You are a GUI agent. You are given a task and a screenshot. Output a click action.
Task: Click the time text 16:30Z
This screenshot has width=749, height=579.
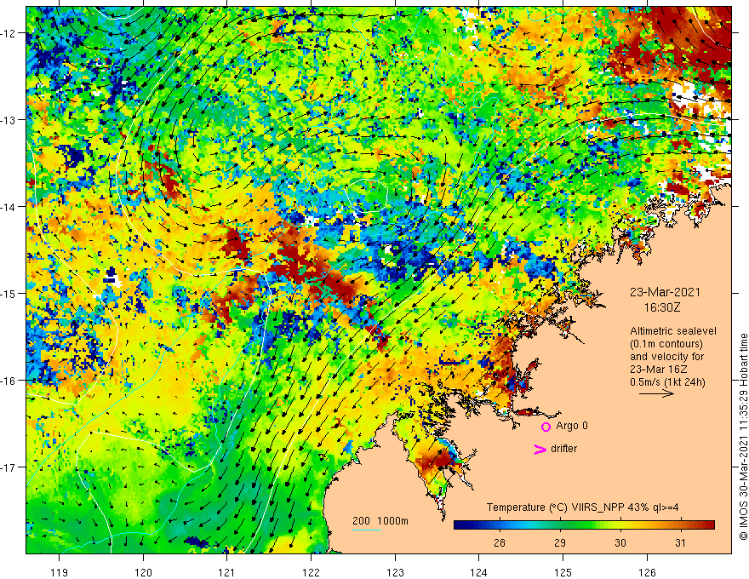662,307
